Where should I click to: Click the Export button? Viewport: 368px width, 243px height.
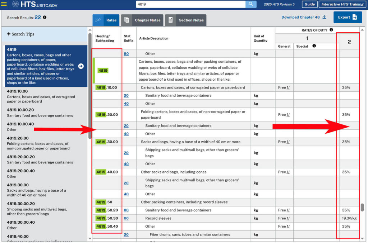coord(347,17)
